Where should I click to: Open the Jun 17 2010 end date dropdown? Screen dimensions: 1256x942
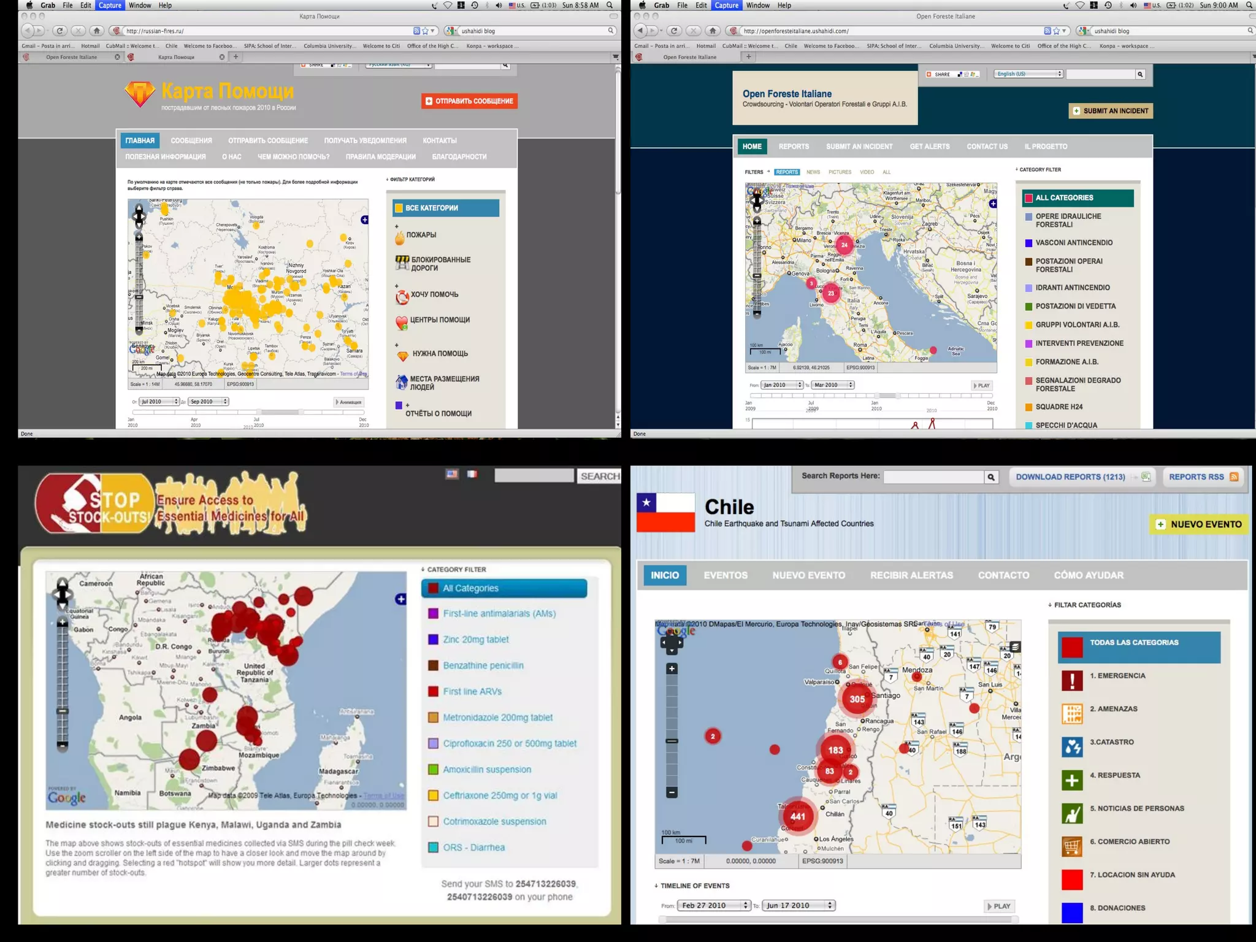click(799, 905)
